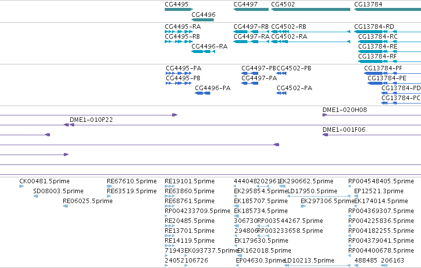Open the CG13784-PD protein

tap(401, 93)
